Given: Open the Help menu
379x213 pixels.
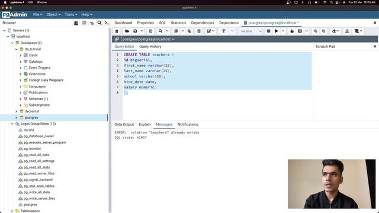Looking at the screenshot, I should [86, 14].
